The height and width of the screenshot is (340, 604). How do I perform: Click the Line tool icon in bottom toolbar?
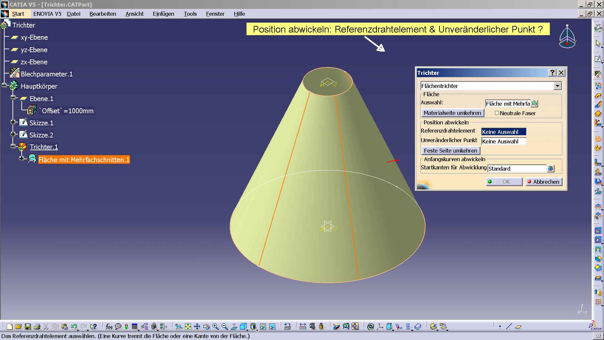click(509, 327)
